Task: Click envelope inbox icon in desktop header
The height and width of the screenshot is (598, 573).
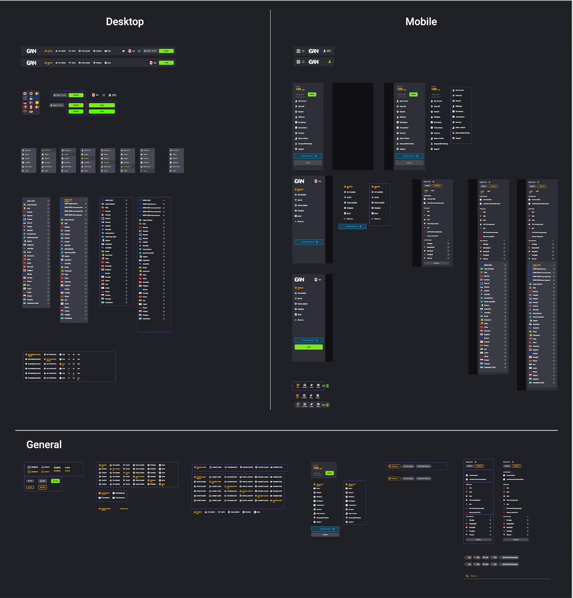Action: pyautogui.click(x=123, y=51)
